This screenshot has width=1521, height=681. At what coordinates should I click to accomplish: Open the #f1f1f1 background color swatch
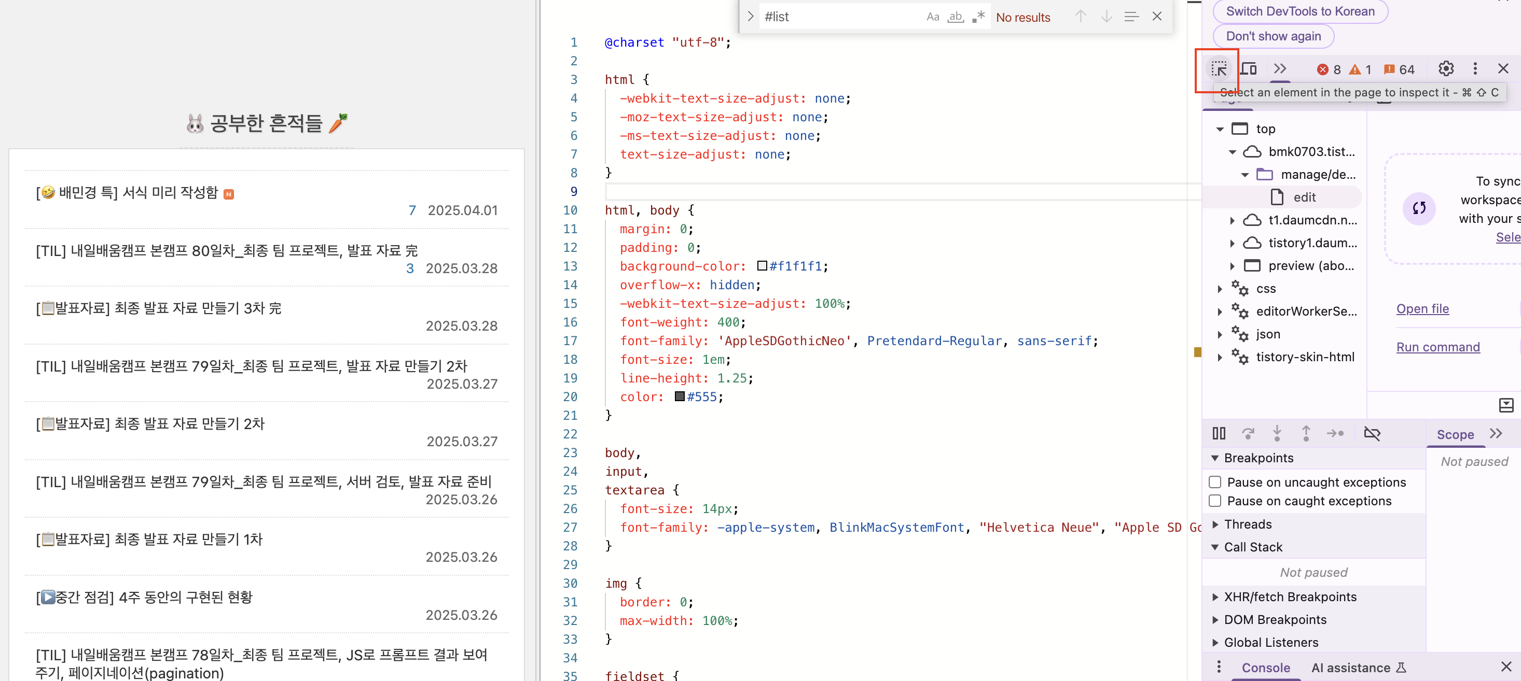pyautogui.click(x=762, y=266)
